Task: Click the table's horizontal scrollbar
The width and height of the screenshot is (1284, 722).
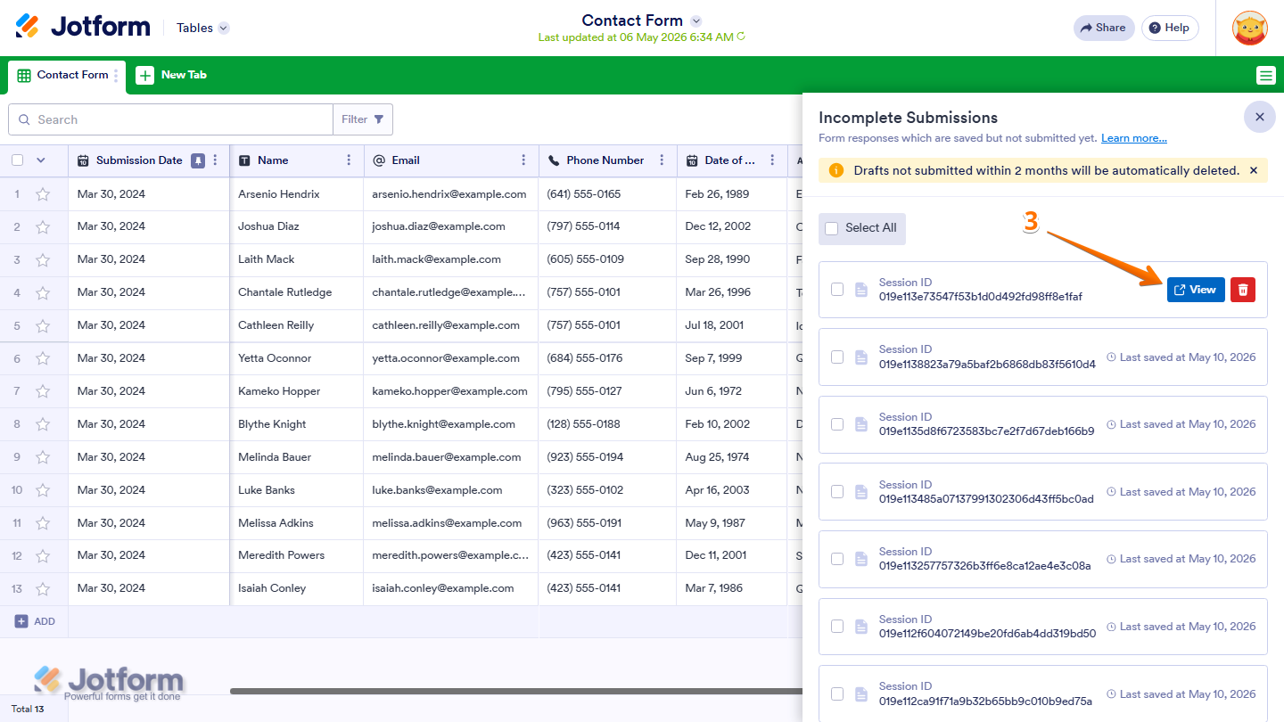Action: (x=515, y=691)
